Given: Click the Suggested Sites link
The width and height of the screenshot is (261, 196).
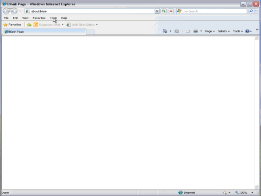Looking at the screenshot, I should [47, 24].
